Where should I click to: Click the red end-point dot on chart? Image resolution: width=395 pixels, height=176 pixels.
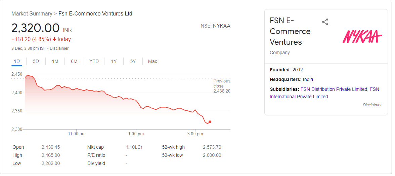coord(210,122)
